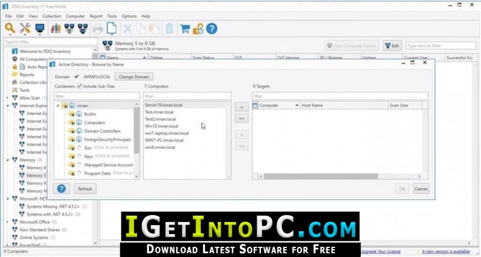The height and width of the screenshot is (257, 481).
Task: Click the Tools icon in main sidebar
Action: pos(14,90)
